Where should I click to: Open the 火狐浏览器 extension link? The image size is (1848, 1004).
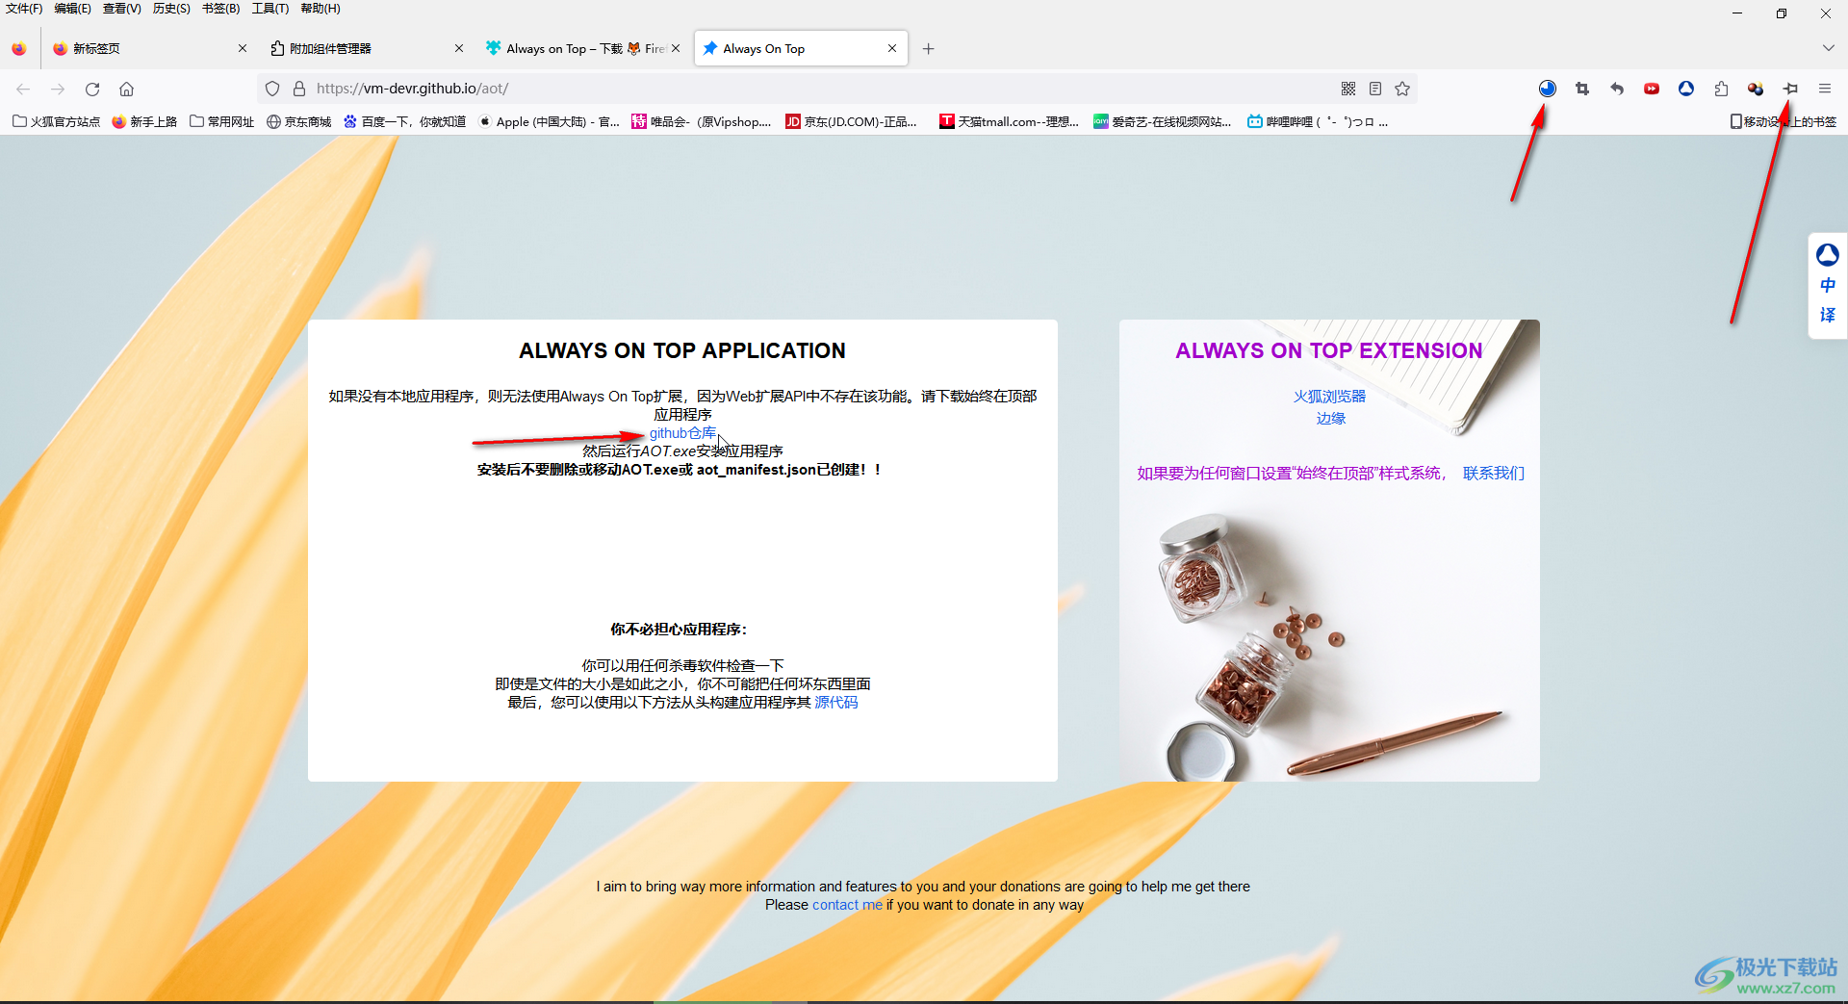1329,397
